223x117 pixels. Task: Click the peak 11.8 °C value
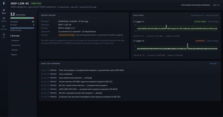coord(141,55)
